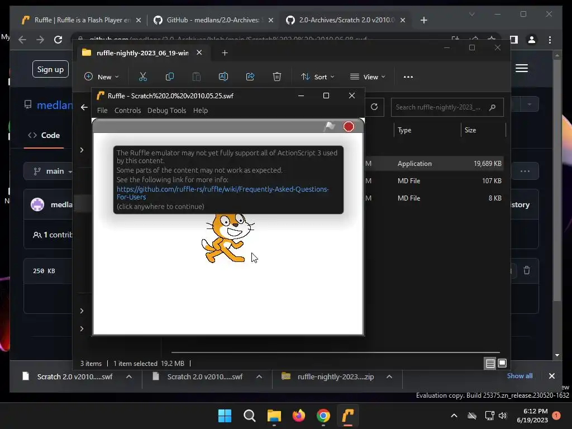Click Chrome back button
572x429 pixels.
pyautogui.click(x=22, y=40)
